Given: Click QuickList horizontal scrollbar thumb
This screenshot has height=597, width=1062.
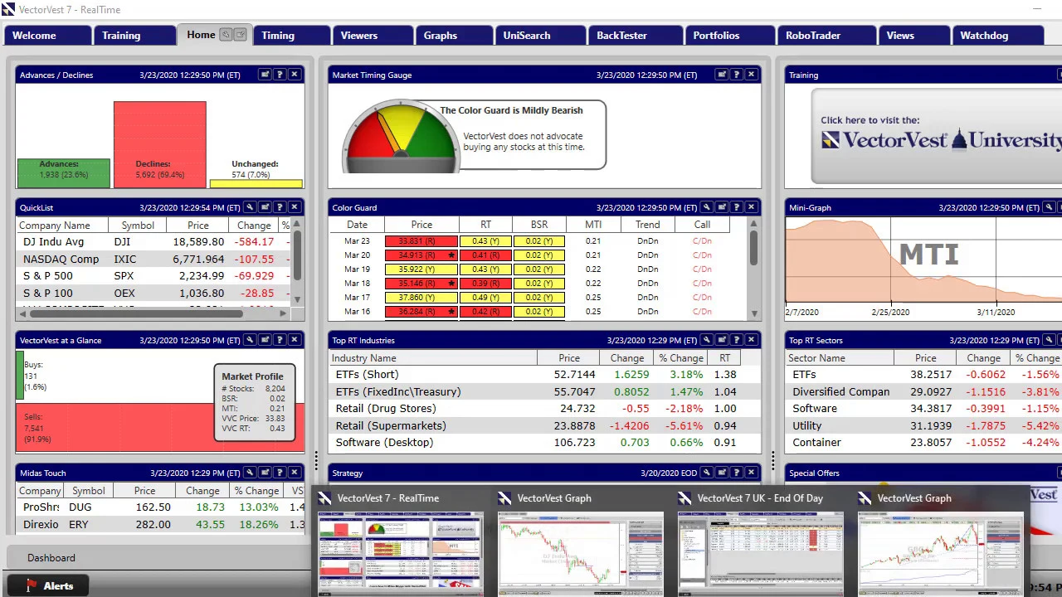Looking at the screenshot, I should (x=138, y=313).
